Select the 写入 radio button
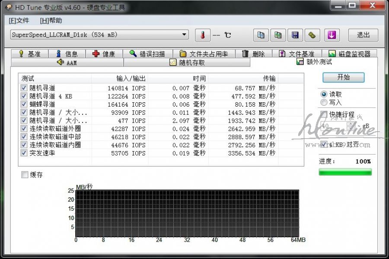Image resolution: width=389 pixels, height=259 pixels. 324,102
